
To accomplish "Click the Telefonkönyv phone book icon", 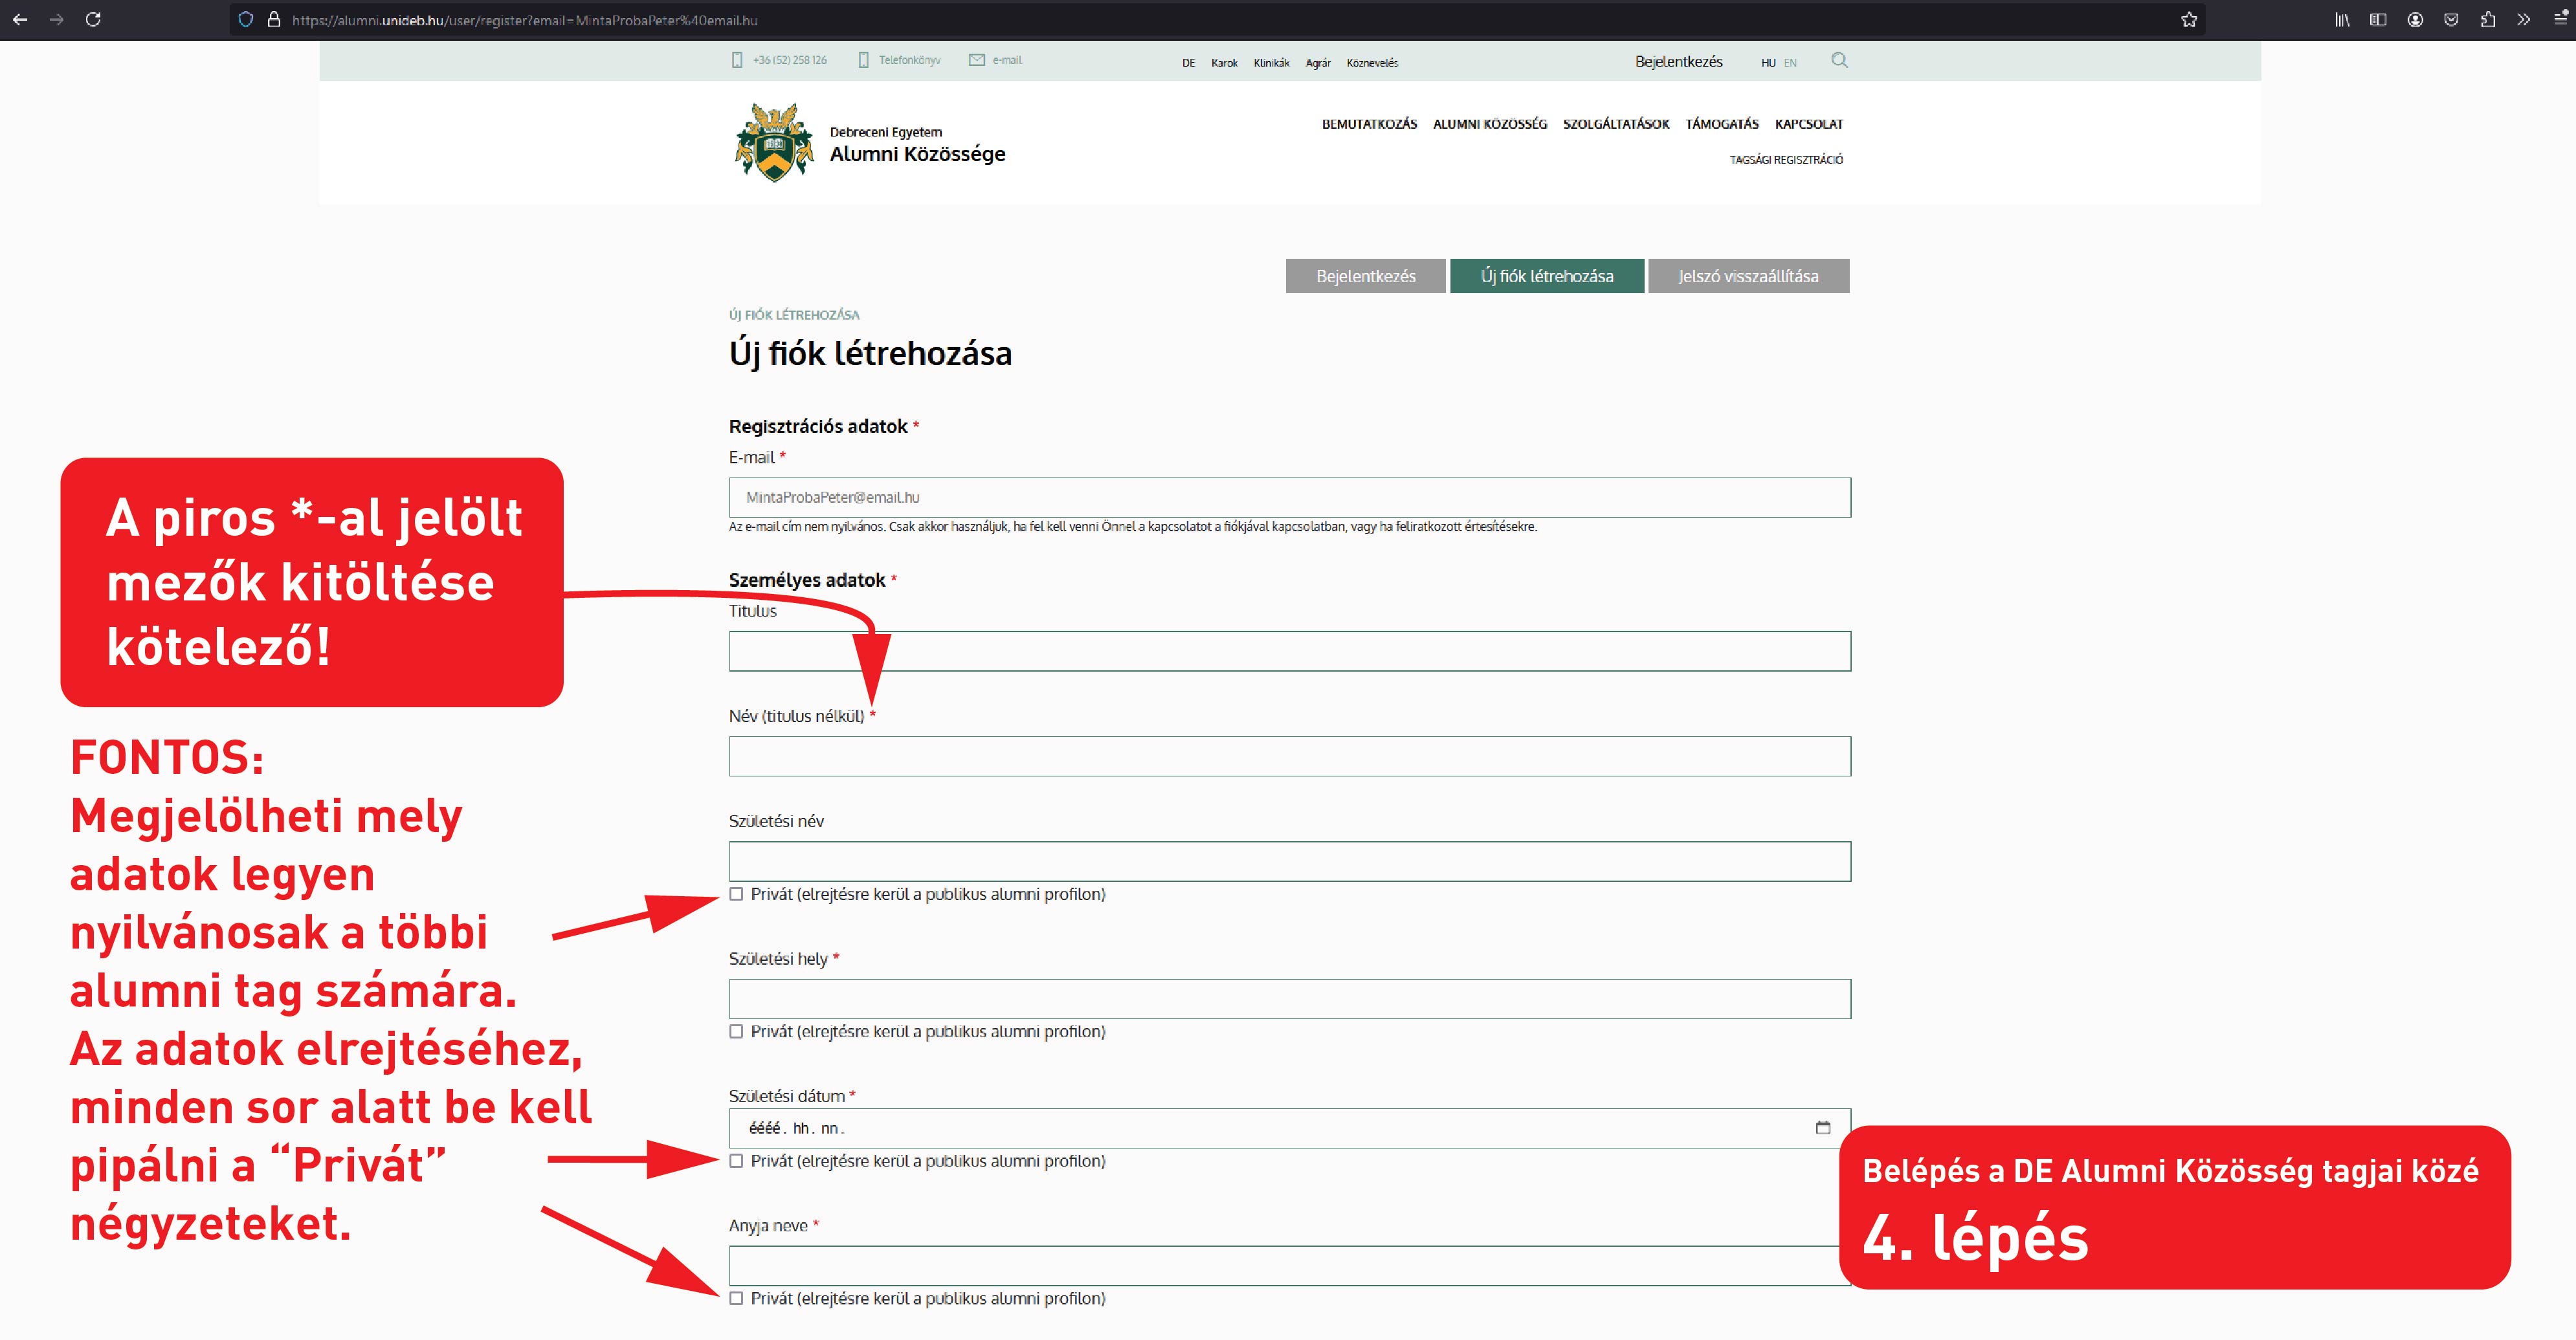I will tap(864, 60).
